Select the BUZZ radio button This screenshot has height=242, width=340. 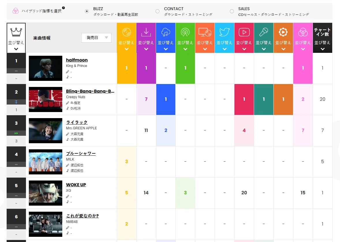[x=87, y=11]
